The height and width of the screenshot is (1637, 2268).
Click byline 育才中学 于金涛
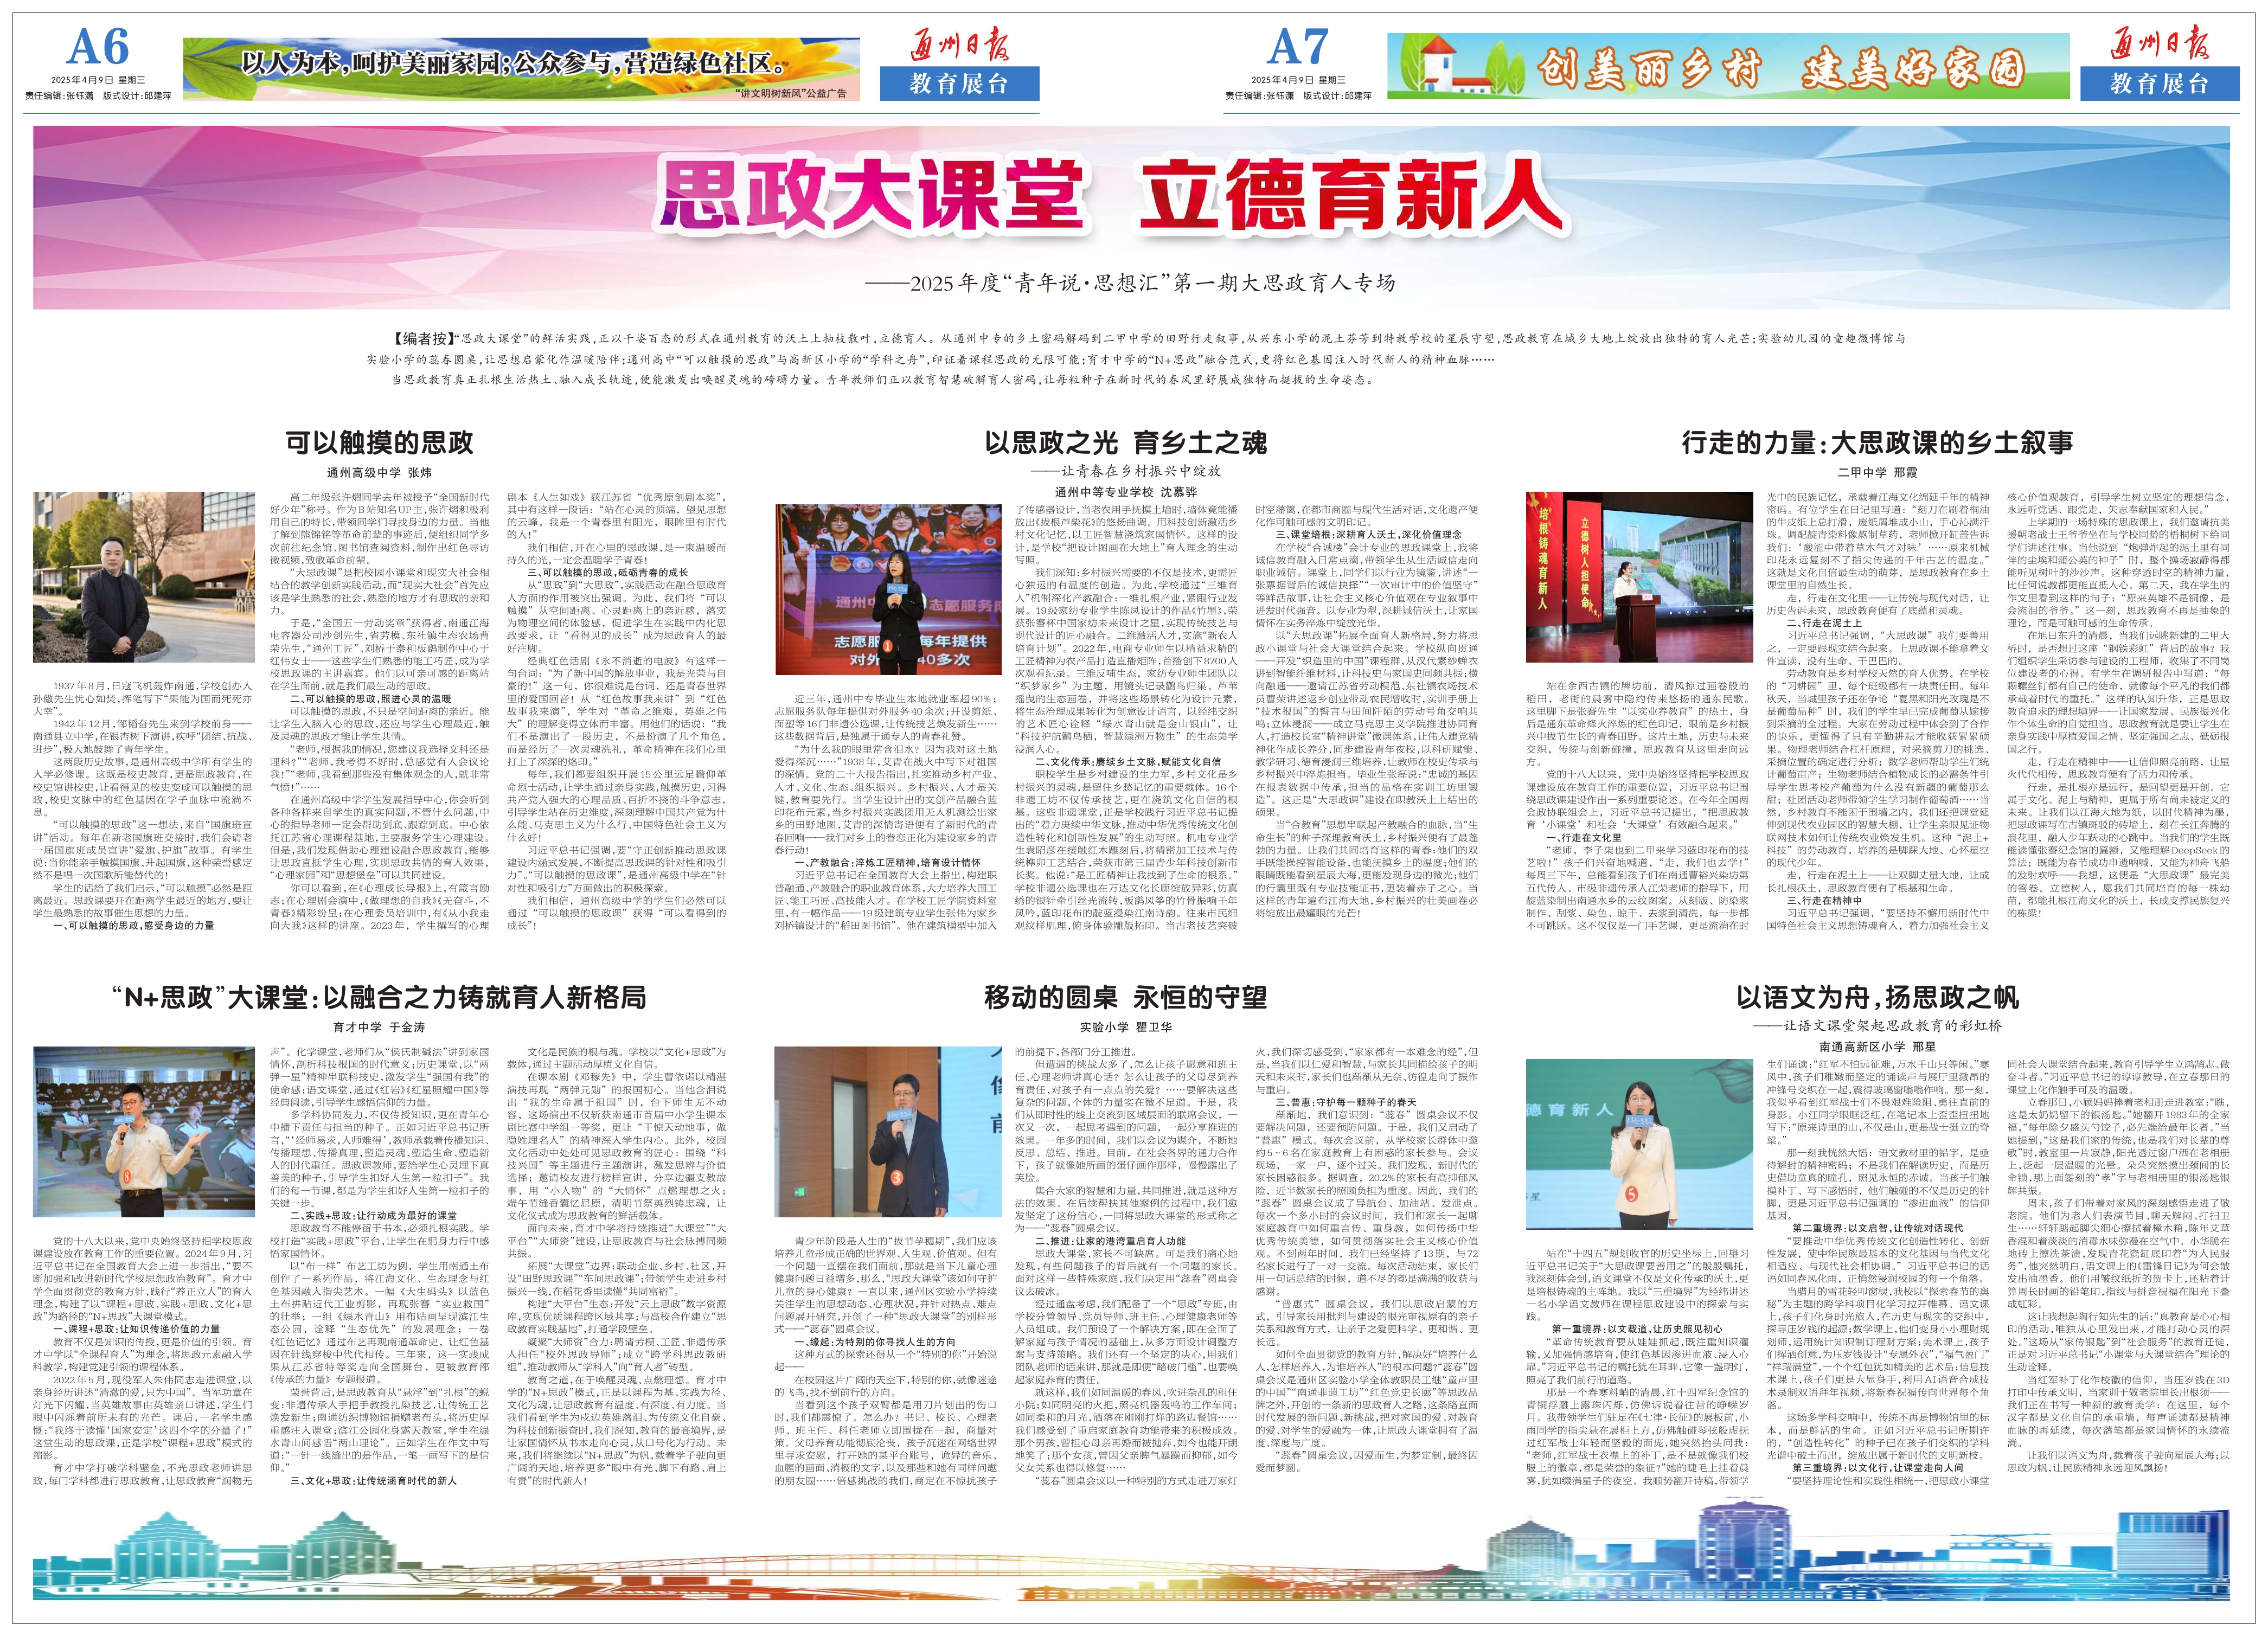[x=379, y=1027]
